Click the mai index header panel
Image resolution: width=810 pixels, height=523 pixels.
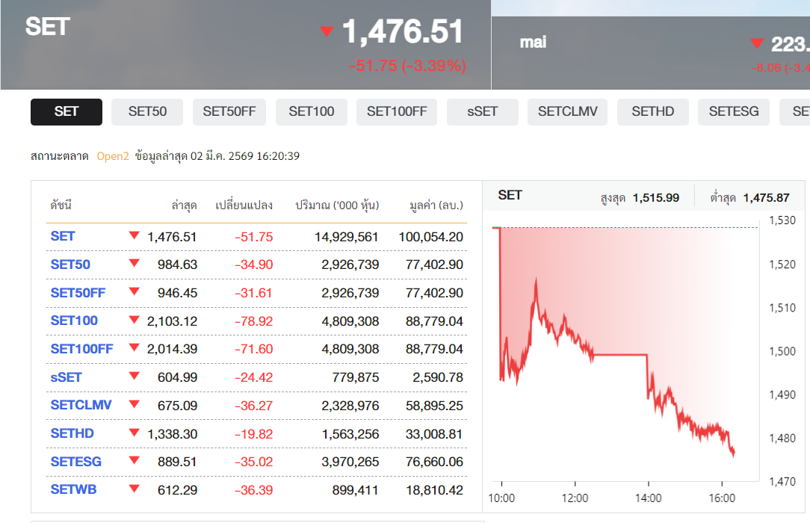point(650,45)
